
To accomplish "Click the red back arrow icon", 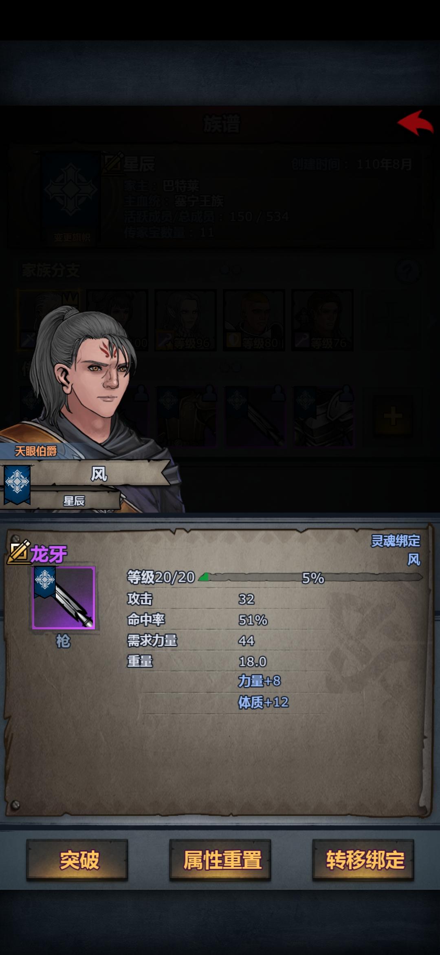I will [x=416, y=123].
